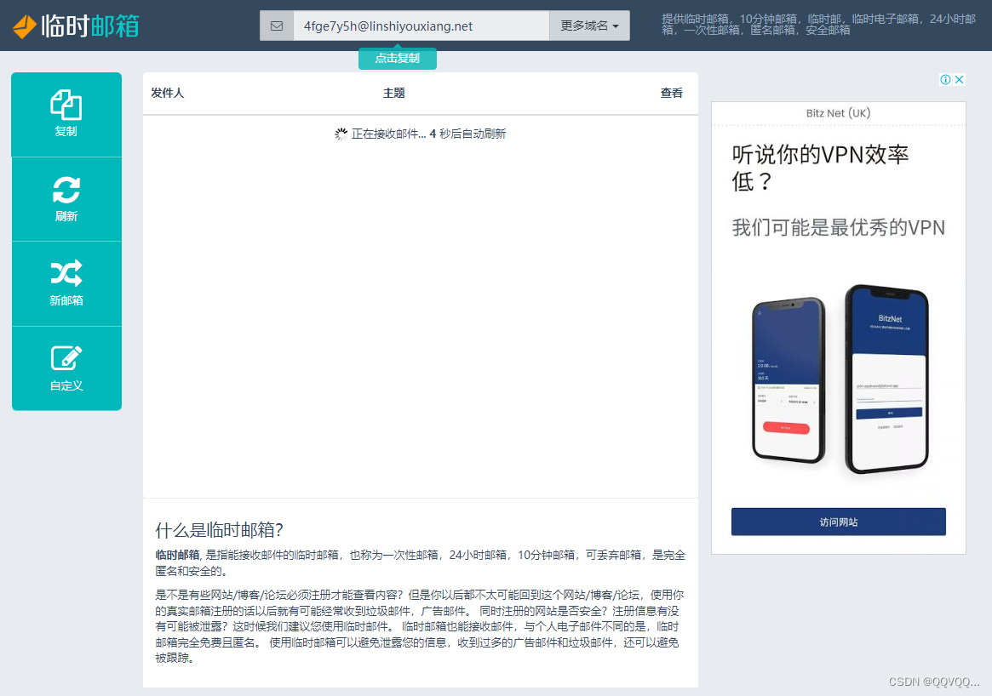Click the Bitz Net (UK) ad title
992x696 pixels.
[838, 113]
